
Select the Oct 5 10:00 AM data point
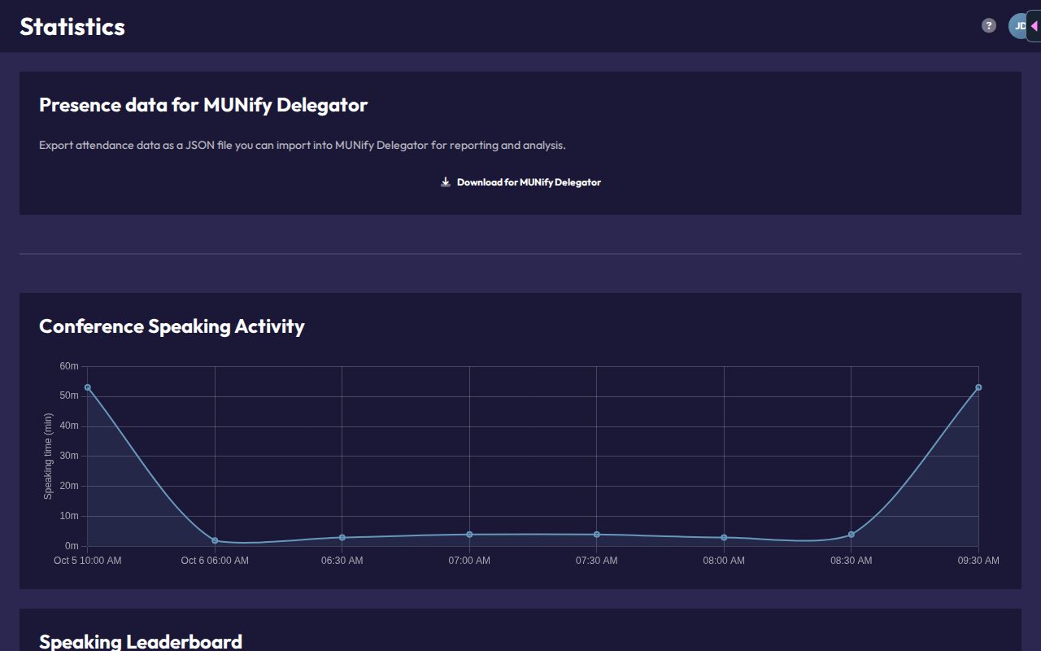click(88, 387)
